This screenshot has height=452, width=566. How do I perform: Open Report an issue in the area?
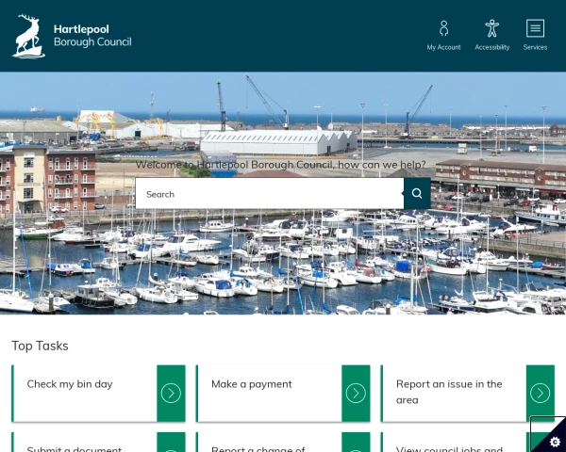449,392
